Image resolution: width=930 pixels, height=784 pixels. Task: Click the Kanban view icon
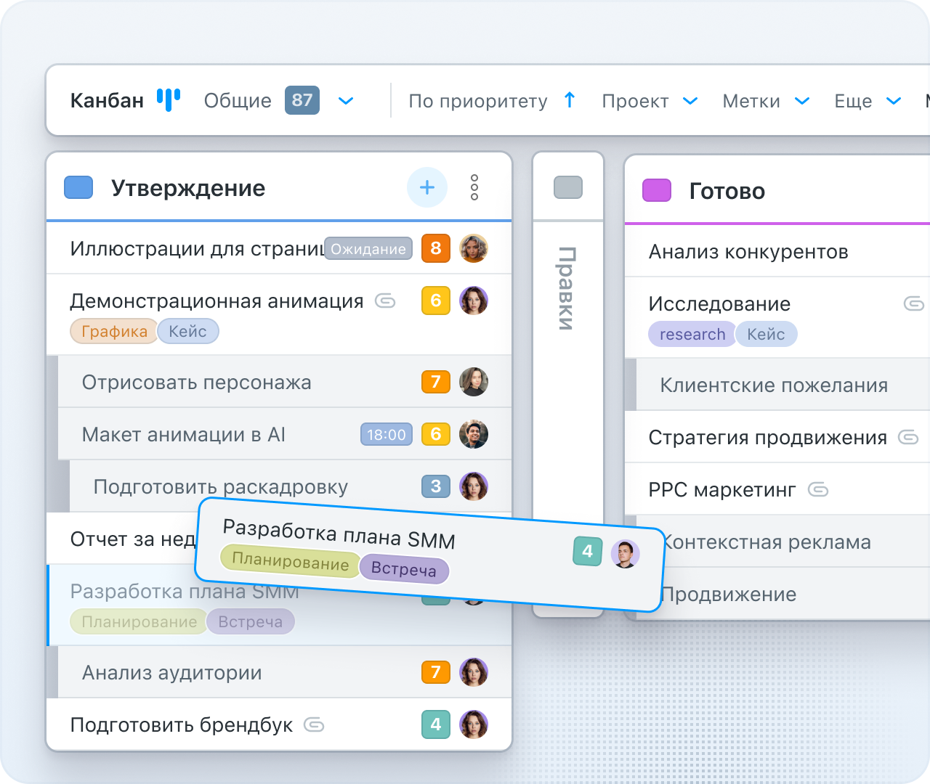(169, 100)
